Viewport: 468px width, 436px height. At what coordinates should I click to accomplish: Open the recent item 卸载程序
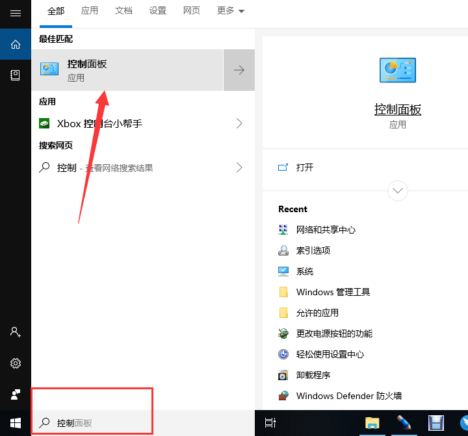(x=313, y=375)
